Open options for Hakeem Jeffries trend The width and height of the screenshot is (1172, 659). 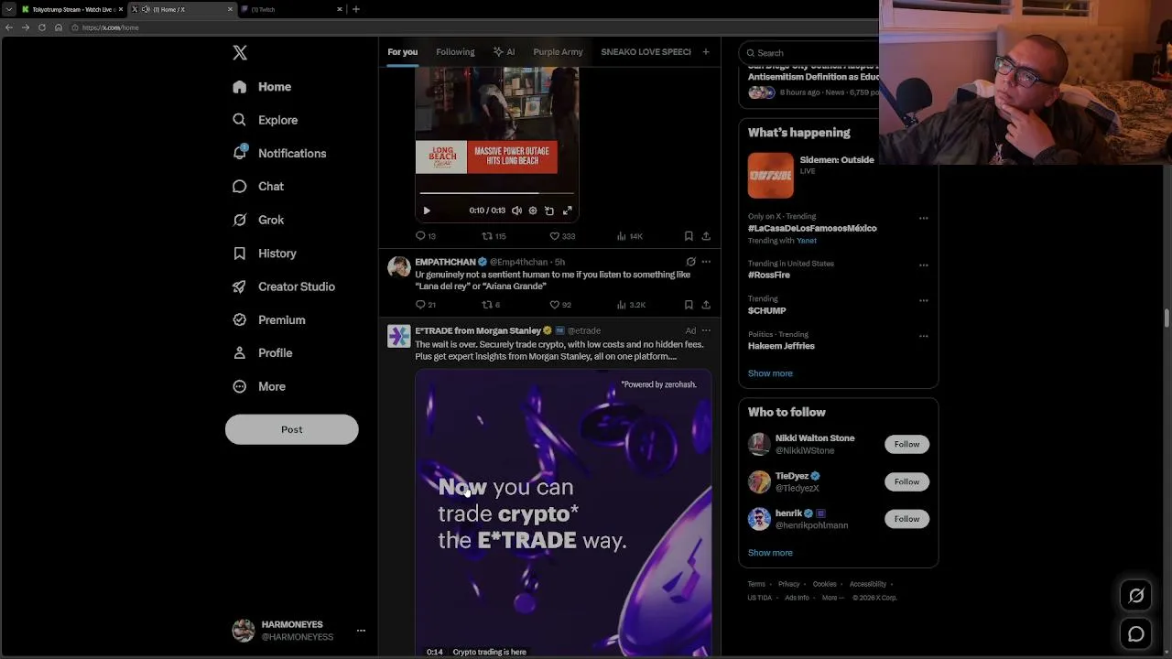[x=923, y=336]
